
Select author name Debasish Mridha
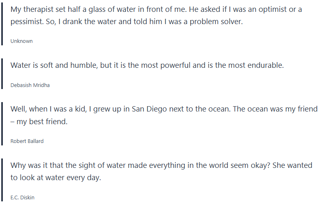[30, 85]
